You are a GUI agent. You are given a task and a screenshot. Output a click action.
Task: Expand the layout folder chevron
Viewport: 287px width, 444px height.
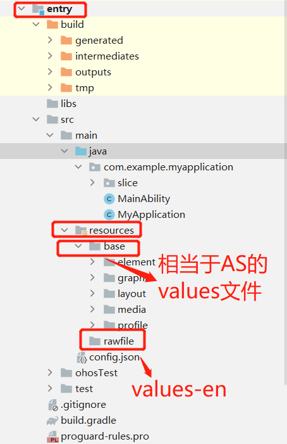pyautogui.click(x=92, y=293)
